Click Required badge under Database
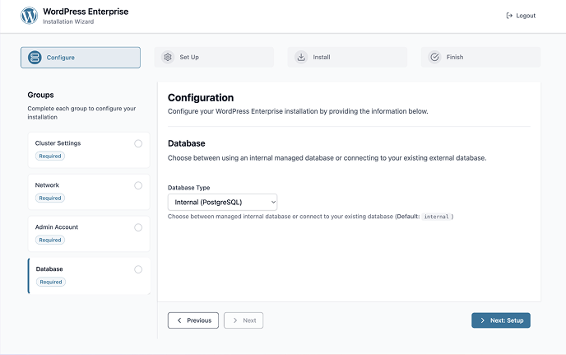Viewport: 566px width, 355px height. pyautogui.click(x=51, y=282)
